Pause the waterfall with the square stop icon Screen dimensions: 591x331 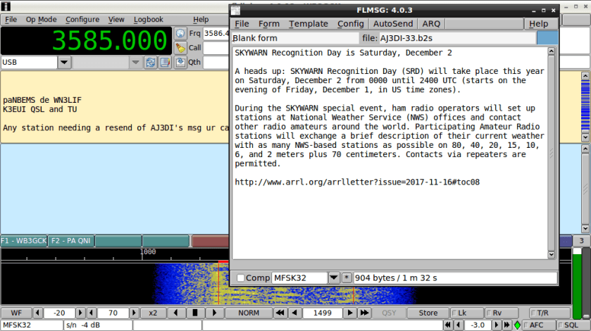(x=195, y=313)
